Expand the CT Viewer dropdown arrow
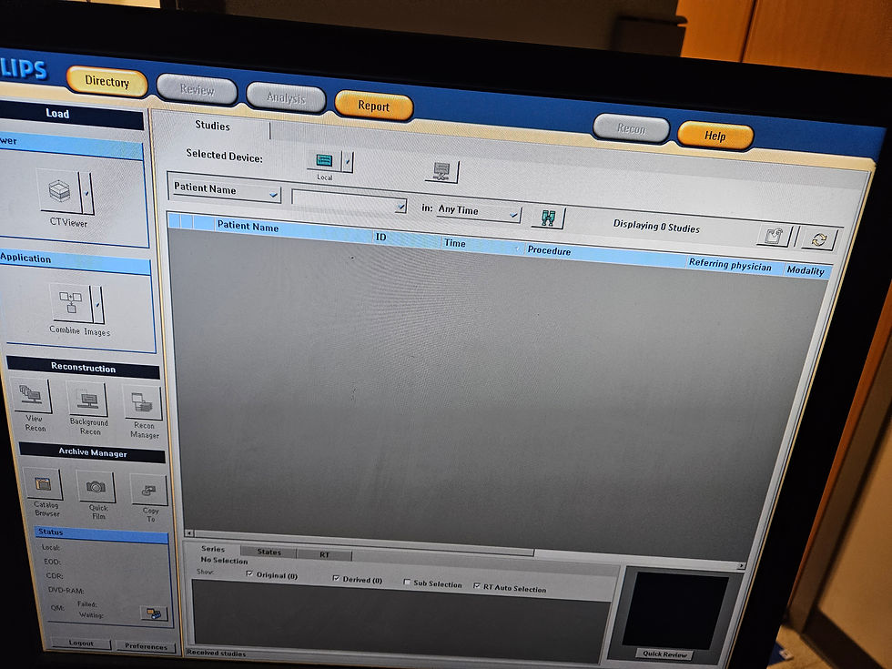 click(87, 193)
